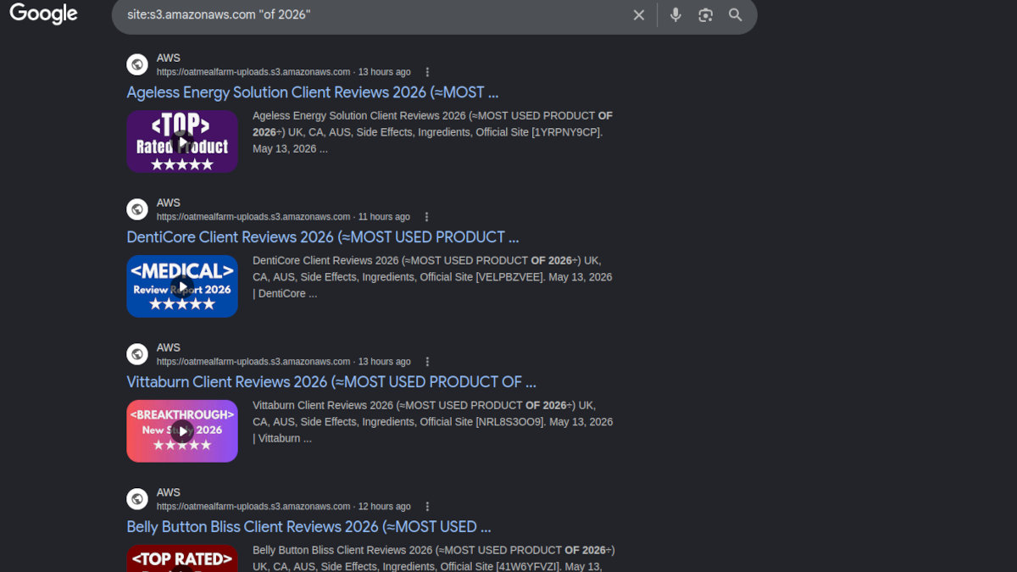The height and width of the screenshot is (572, 1017).
Task: Click the globe favicon of the DentiCore result
Action: 137,209
